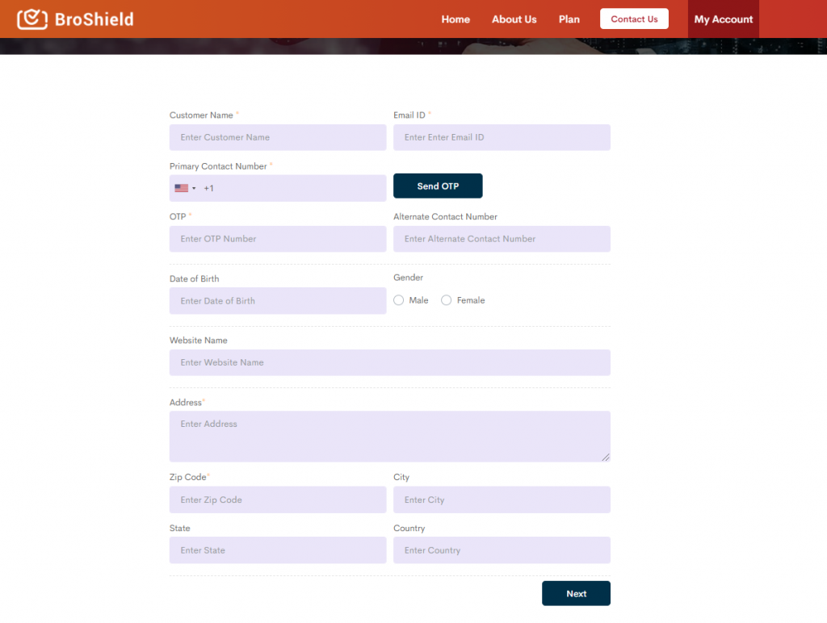The height and width of the screenshot is (623, 827).
Task: Click the Contact Us button
Action: 634,19
